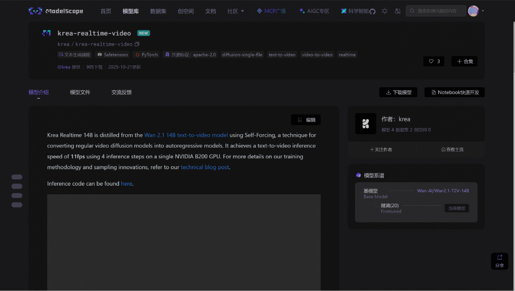515x291 pixels.
Task: Click the ModelScope logo
Action: click(x=55, y=11)
